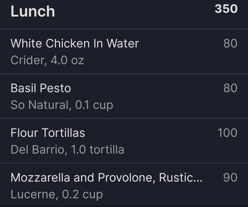Image resolution: width=248 pixels, height=207 pixels.
Task: Click the Lunch section title text
Action: 33,11
